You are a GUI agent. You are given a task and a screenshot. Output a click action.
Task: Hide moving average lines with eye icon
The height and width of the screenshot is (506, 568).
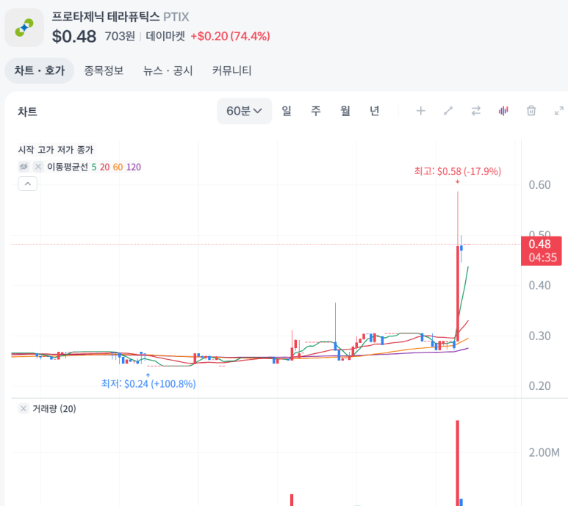pyautogui.click(x=24, y=167)
